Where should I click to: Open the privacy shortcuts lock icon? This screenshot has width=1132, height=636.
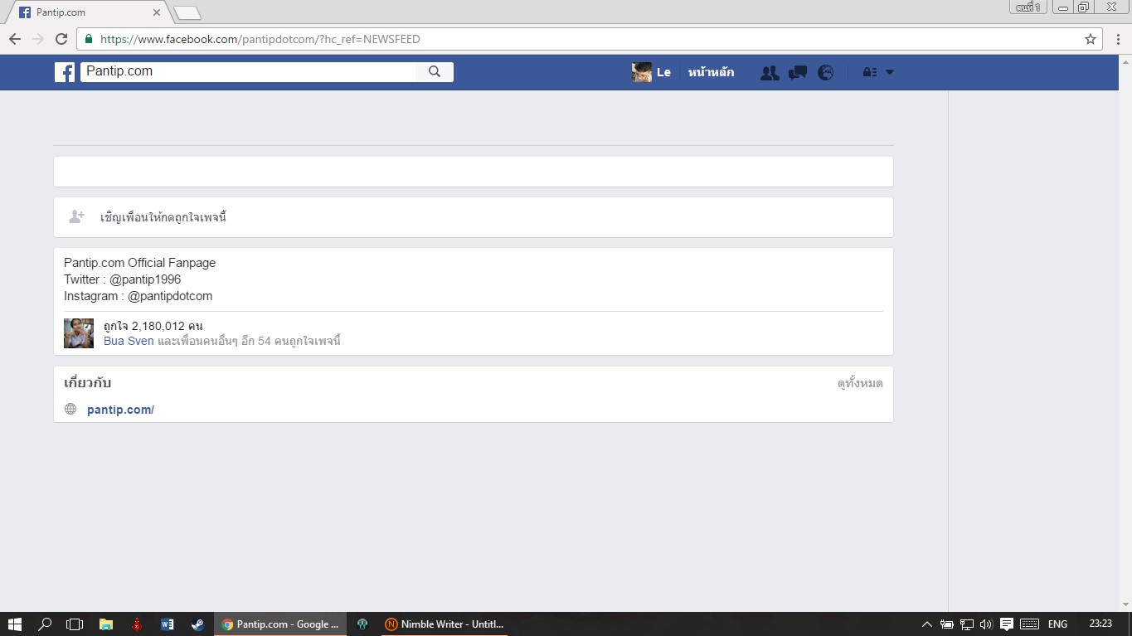870,73
